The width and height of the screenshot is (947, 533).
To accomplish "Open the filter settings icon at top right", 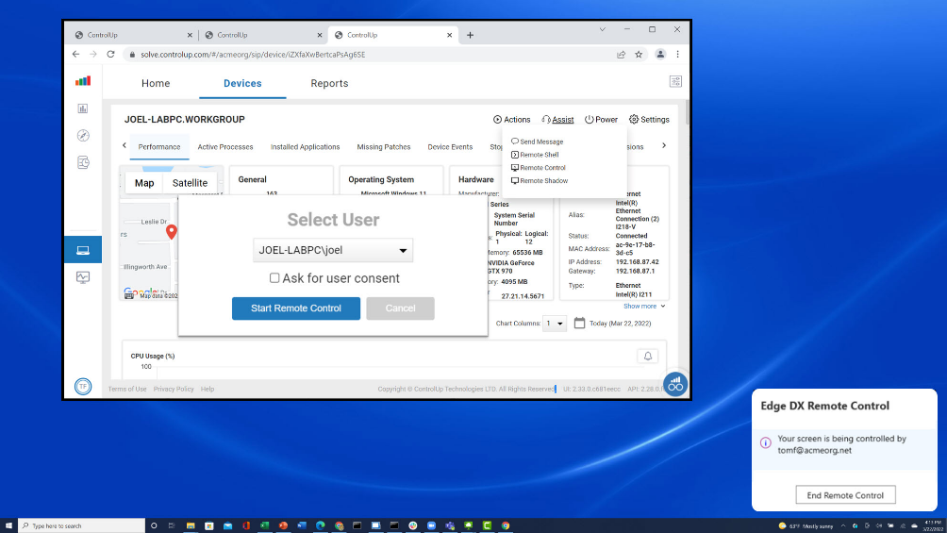I will (675, 81).
